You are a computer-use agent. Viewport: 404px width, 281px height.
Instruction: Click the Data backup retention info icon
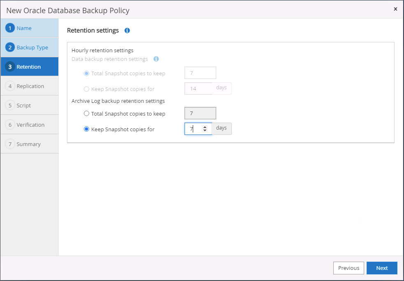pos(156,59)
